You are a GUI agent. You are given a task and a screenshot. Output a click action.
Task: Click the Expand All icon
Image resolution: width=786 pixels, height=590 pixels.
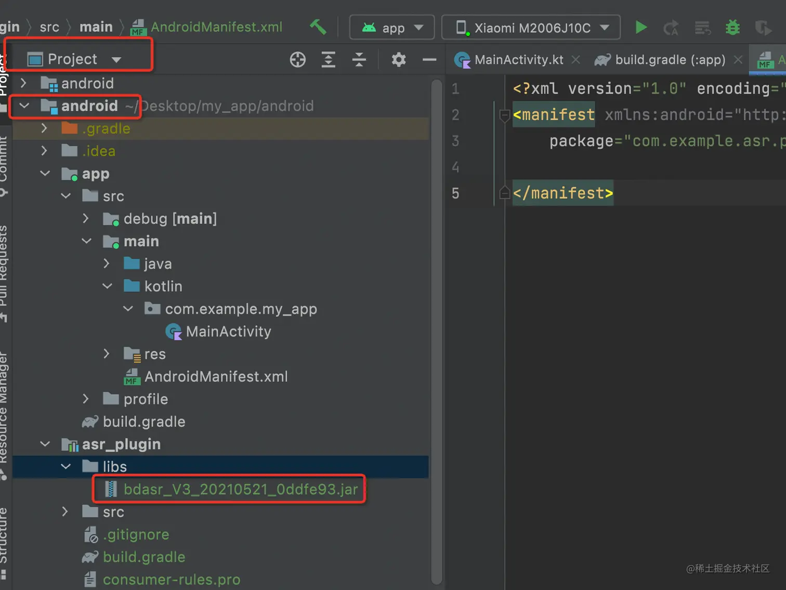coord(328,60)
